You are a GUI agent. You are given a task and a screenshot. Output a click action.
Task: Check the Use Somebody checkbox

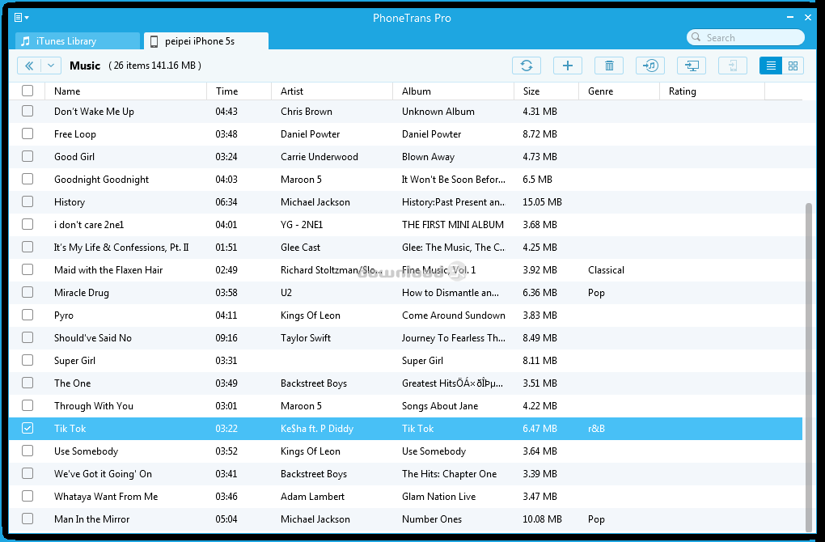click(x=27, y=451)
